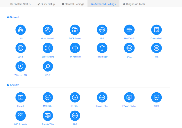Open the Custom DNS icon
The image size is (182, 128).
(156, 30)
